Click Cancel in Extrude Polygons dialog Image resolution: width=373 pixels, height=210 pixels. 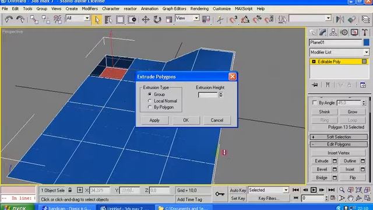pyautogui.click(x=217, y=120)
